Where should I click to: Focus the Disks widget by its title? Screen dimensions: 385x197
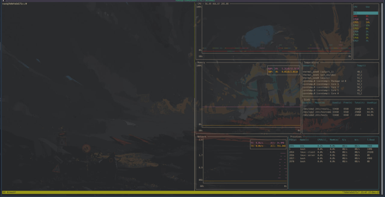coord(307,100)
